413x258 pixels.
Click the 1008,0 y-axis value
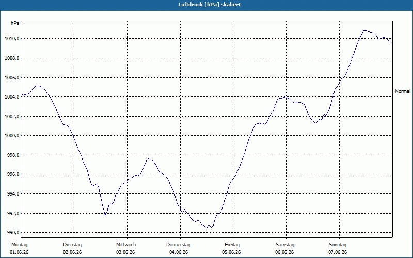[12, 58]
